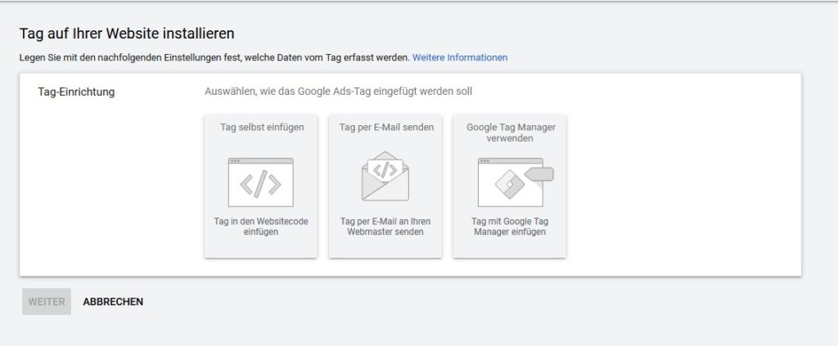The image size is (838, 346).
Task: Open the 'Weitere Informationen' link
Action: click(460, 57)
